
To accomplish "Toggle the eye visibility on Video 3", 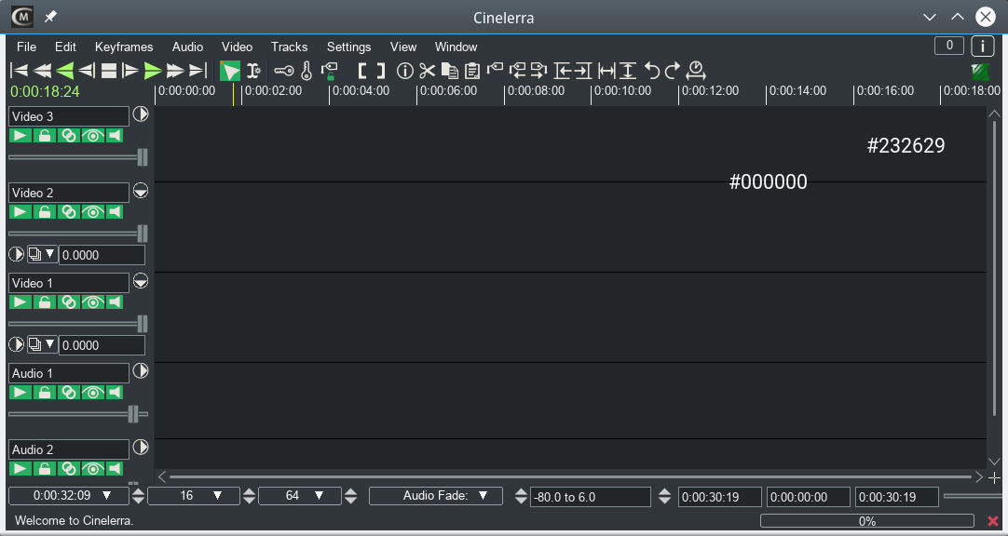I will pos(91,136).
